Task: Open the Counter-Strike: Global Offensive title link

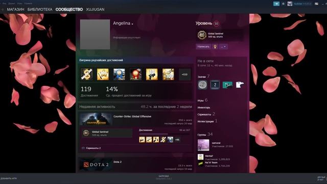Action: pyautogui.click(x=132, y=117)
